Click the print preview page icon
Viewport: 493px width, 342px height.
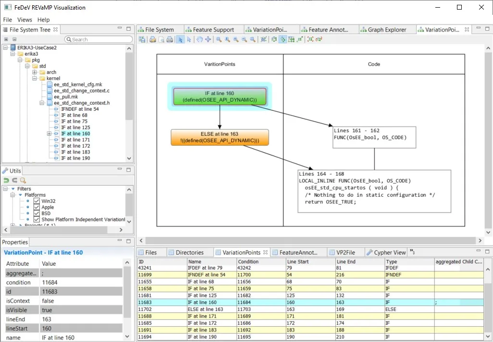coord(161,39)
